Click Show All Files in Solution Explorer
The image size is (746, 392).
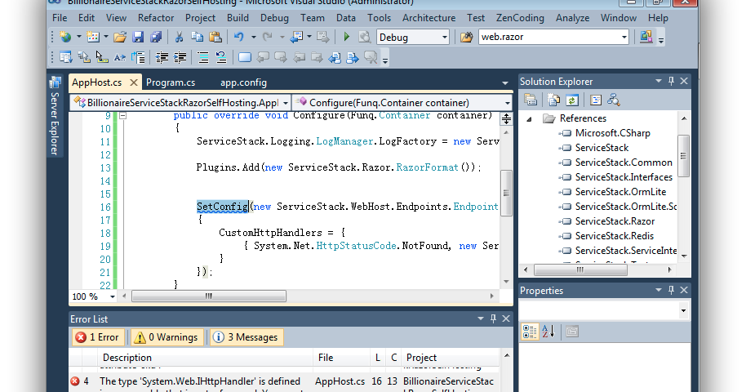(x=554, y=100)
